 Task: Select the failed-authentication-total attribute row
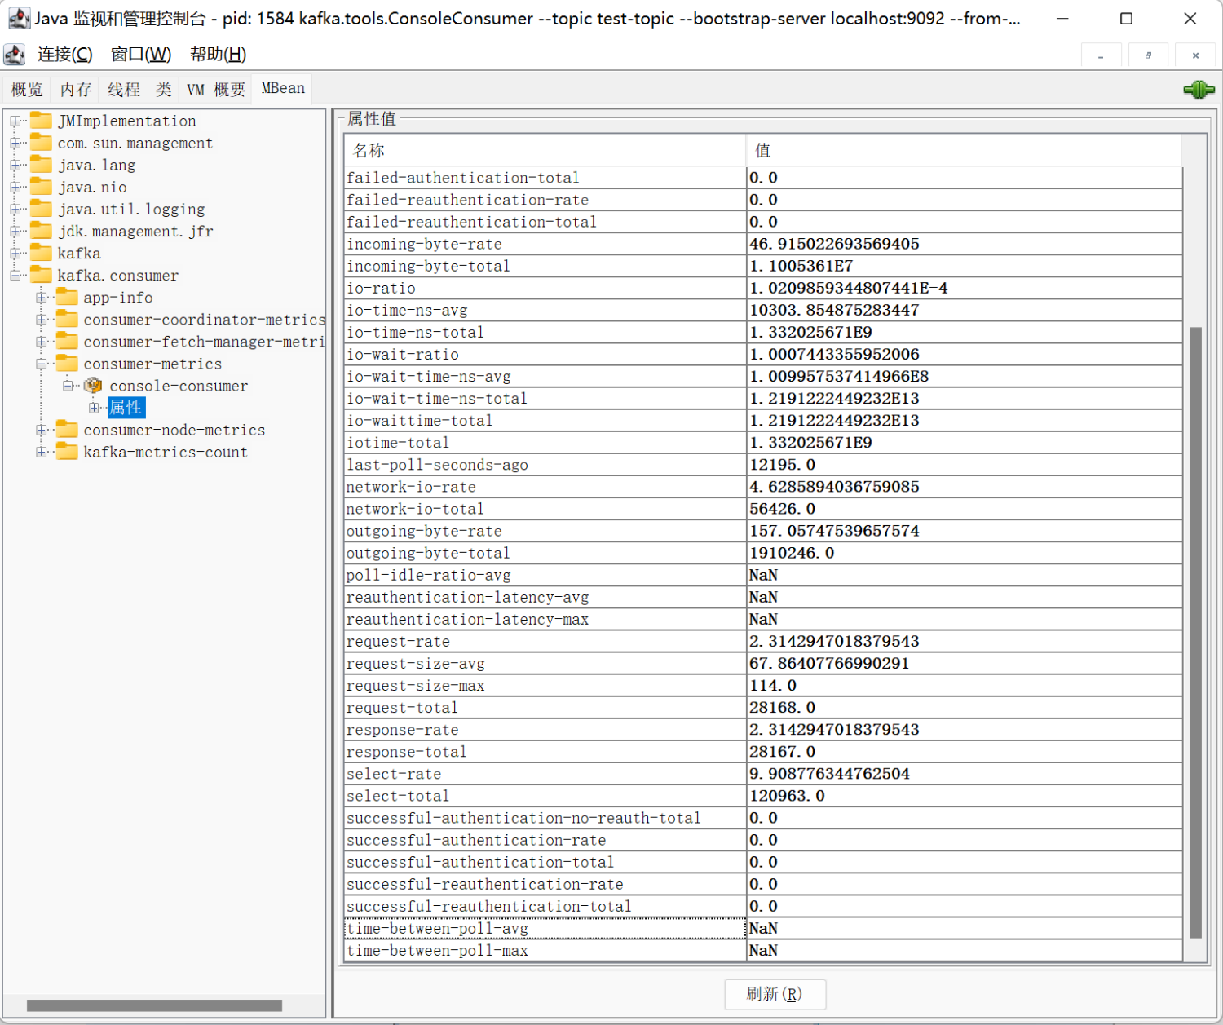(x=763, y=178)
